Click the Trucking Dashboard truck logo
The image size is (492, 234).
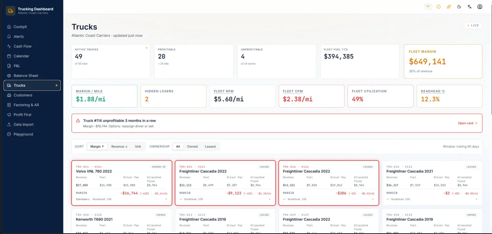click(x=10, y=11)
